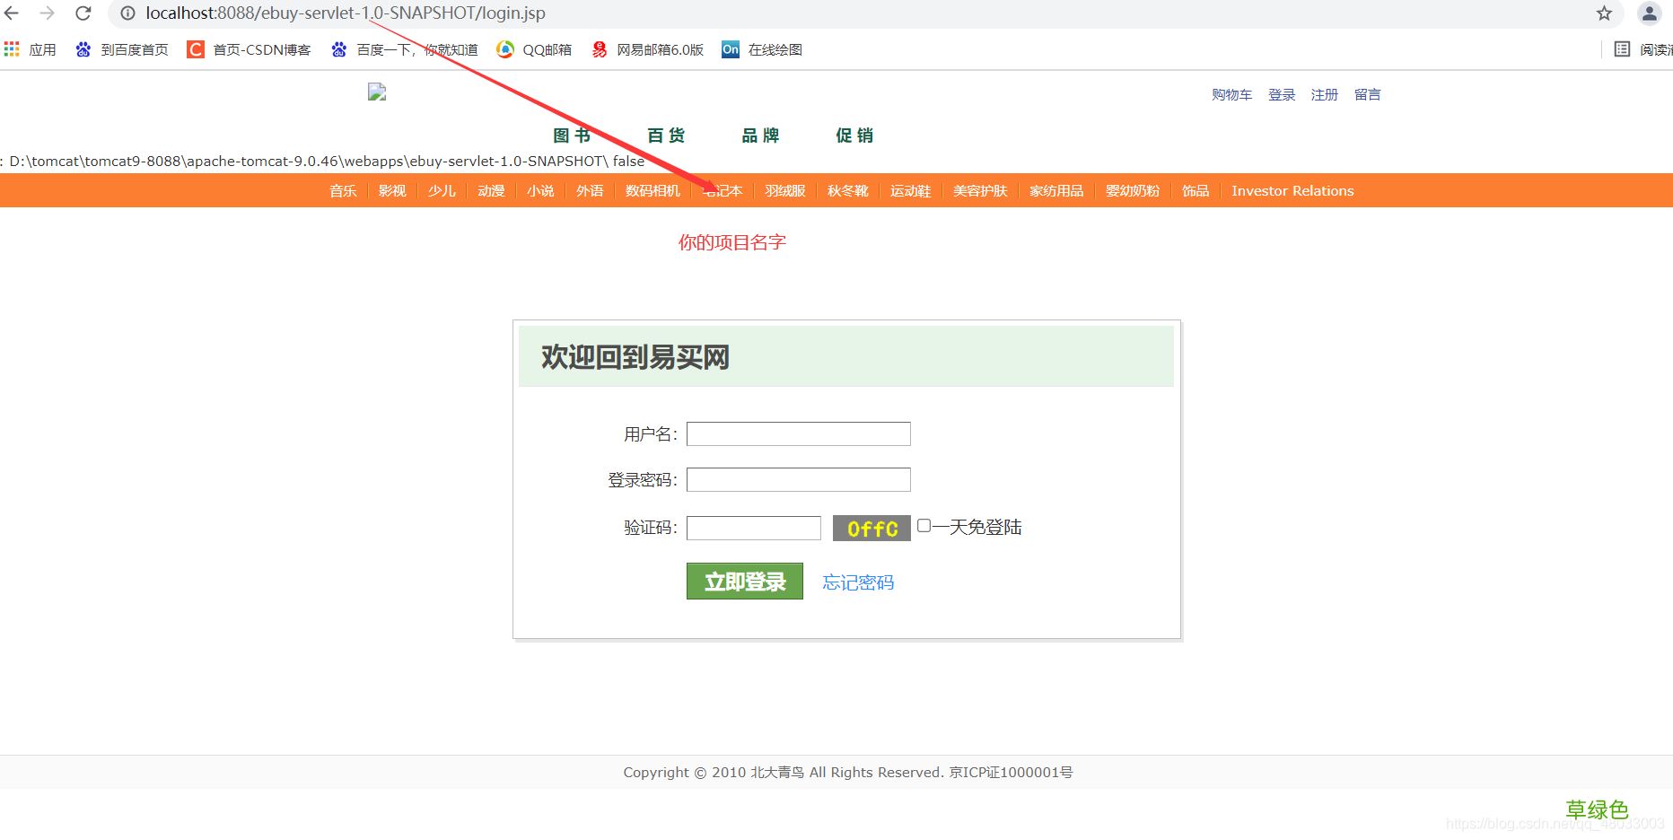Click the 立即登录 login button
Screen dimensions: 1673x840
pos(744,581)
